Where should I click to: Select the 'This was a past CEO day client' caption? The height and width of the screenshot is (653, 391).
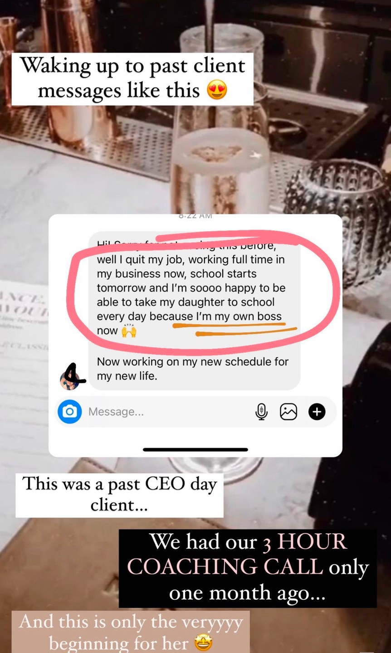click(119, 495)
